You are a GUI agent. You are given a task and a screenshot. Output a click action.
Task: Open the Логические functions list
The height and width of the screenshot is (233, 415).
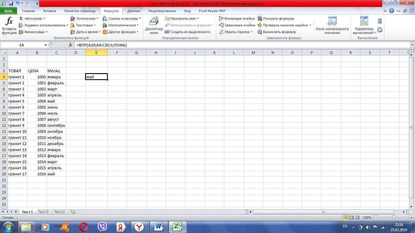pyautogui.click(x=84, y=19)
